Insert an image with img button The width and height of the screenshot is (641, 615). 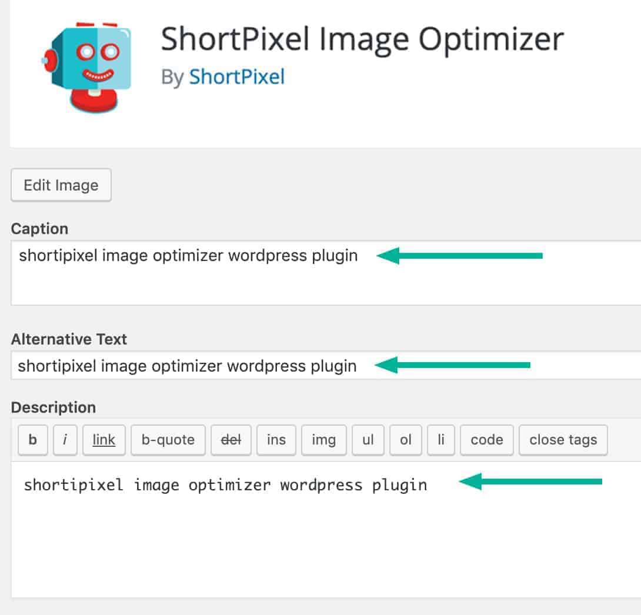324,440
